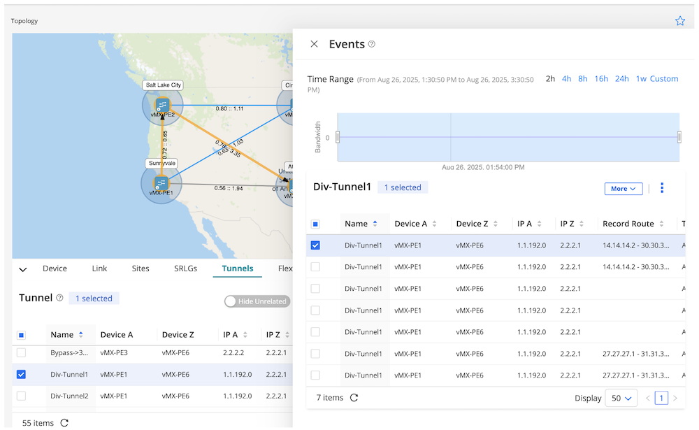This screenshot has height=430, width=699.
Task: Open the vertical three-dot options menu
Action: [x=662, y=188]
